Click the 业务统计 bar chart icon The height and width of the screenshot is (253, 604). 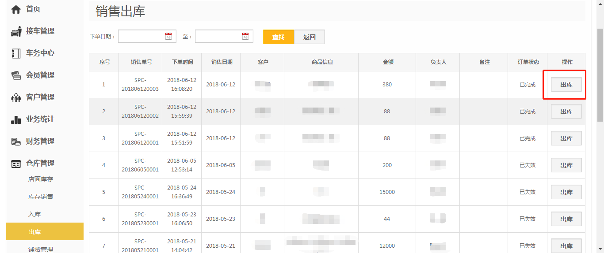[x=16, y=119]
